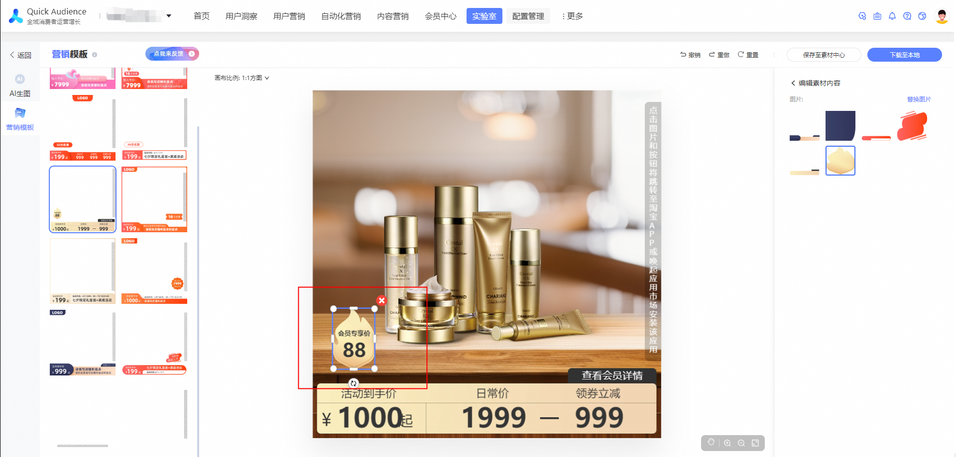Choose the navy LOGO 999 template

(83, 343)
